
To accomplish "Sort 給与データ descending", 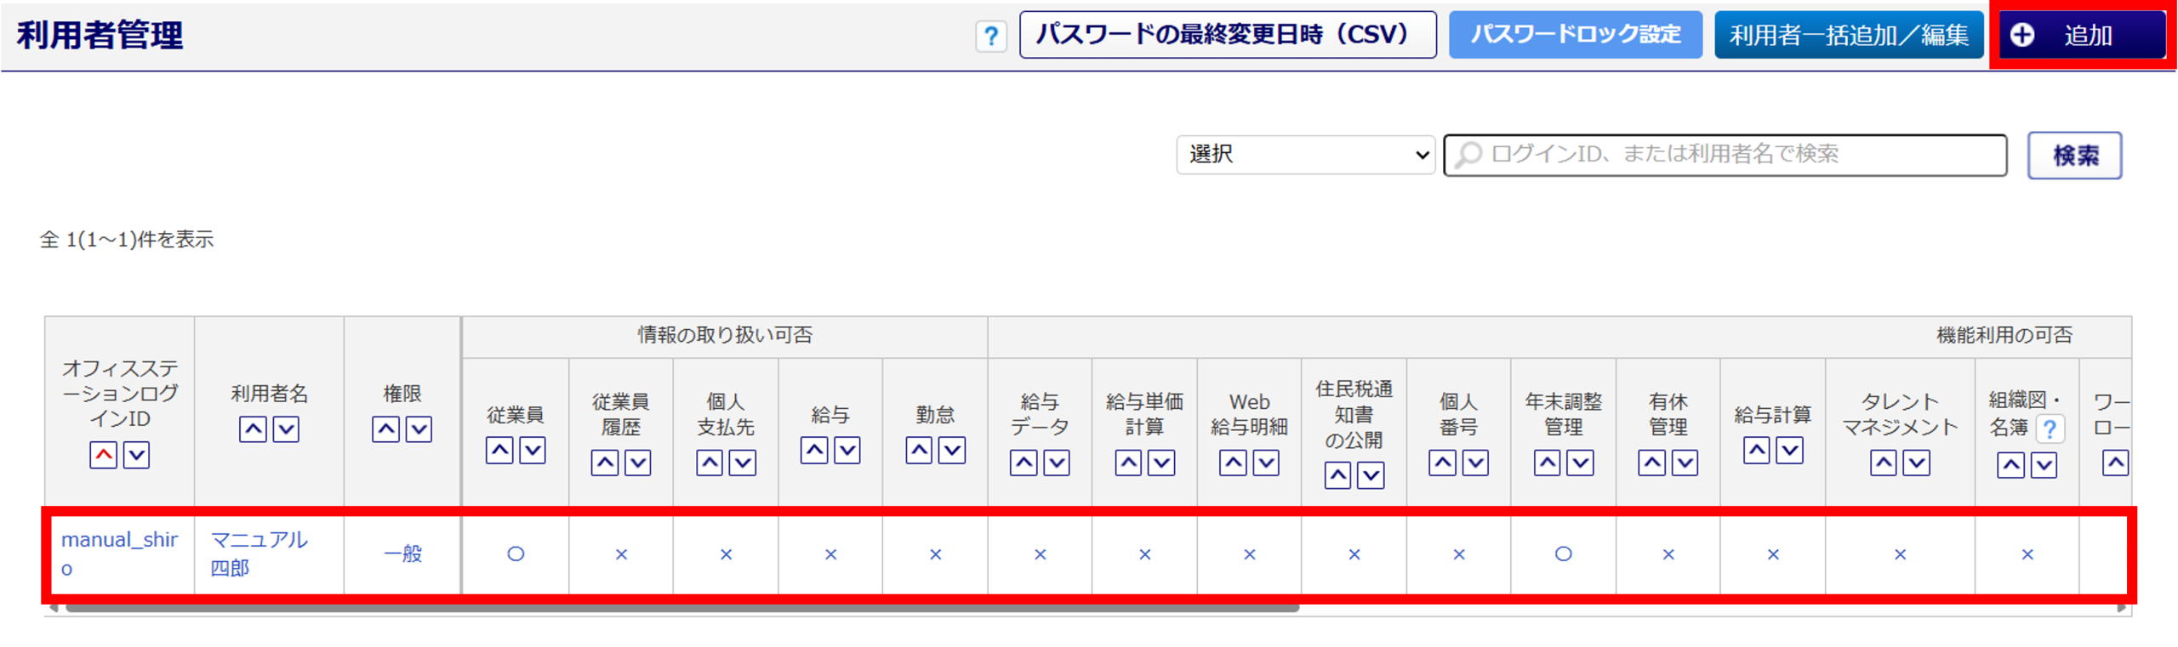I will pyautogui.click(x=1057, y=463).
